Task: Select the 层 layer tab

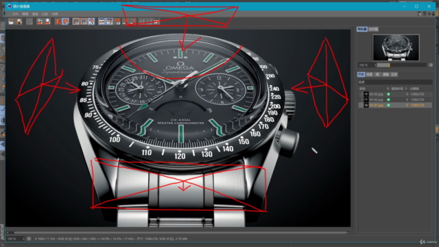Action: click(377, 75)
